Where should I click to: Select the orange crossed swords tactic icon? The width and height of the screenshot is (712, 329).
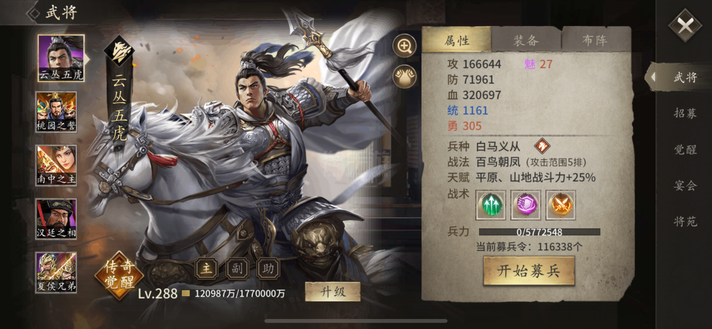coord(561,205)
